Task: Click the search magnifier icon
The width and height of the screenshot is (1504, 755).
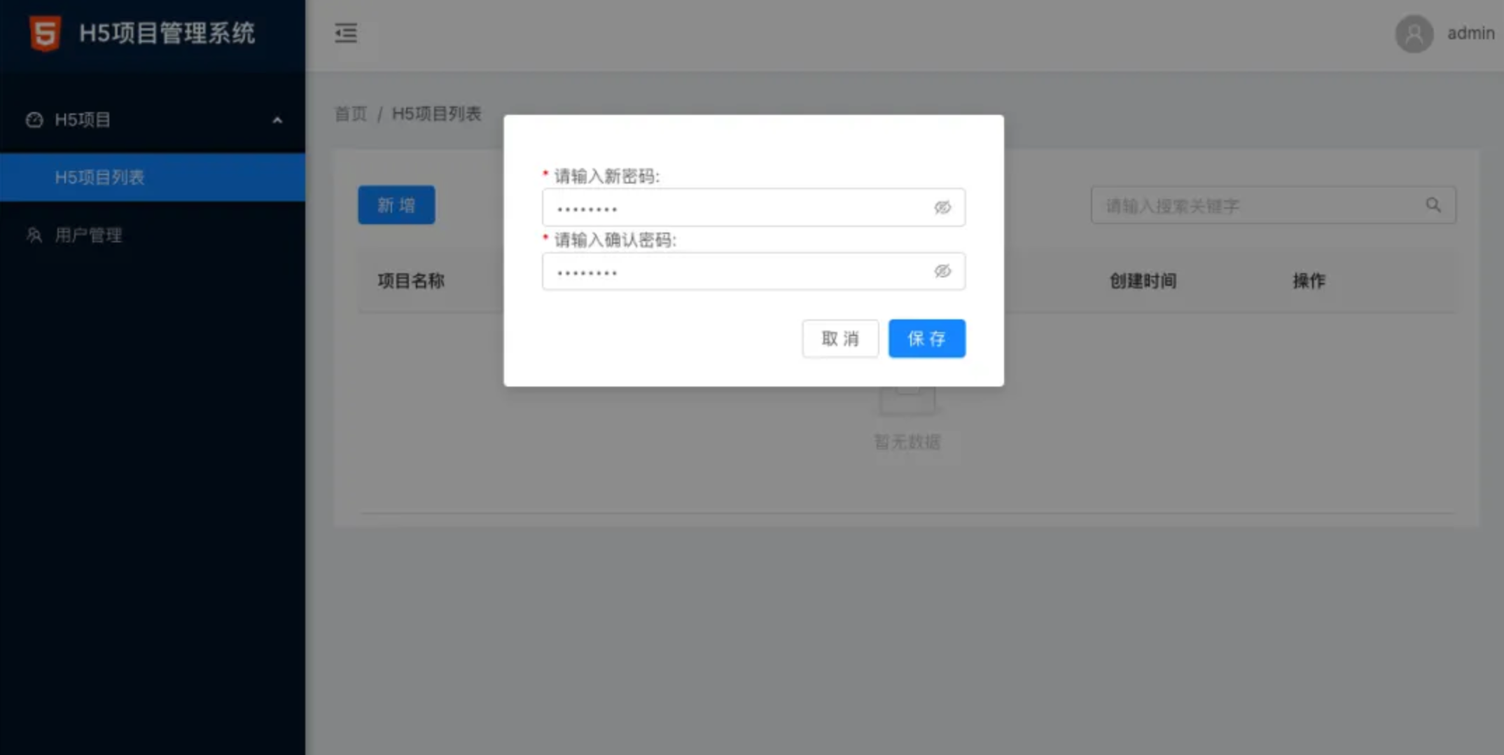Action: click(x=1433, y=205)
